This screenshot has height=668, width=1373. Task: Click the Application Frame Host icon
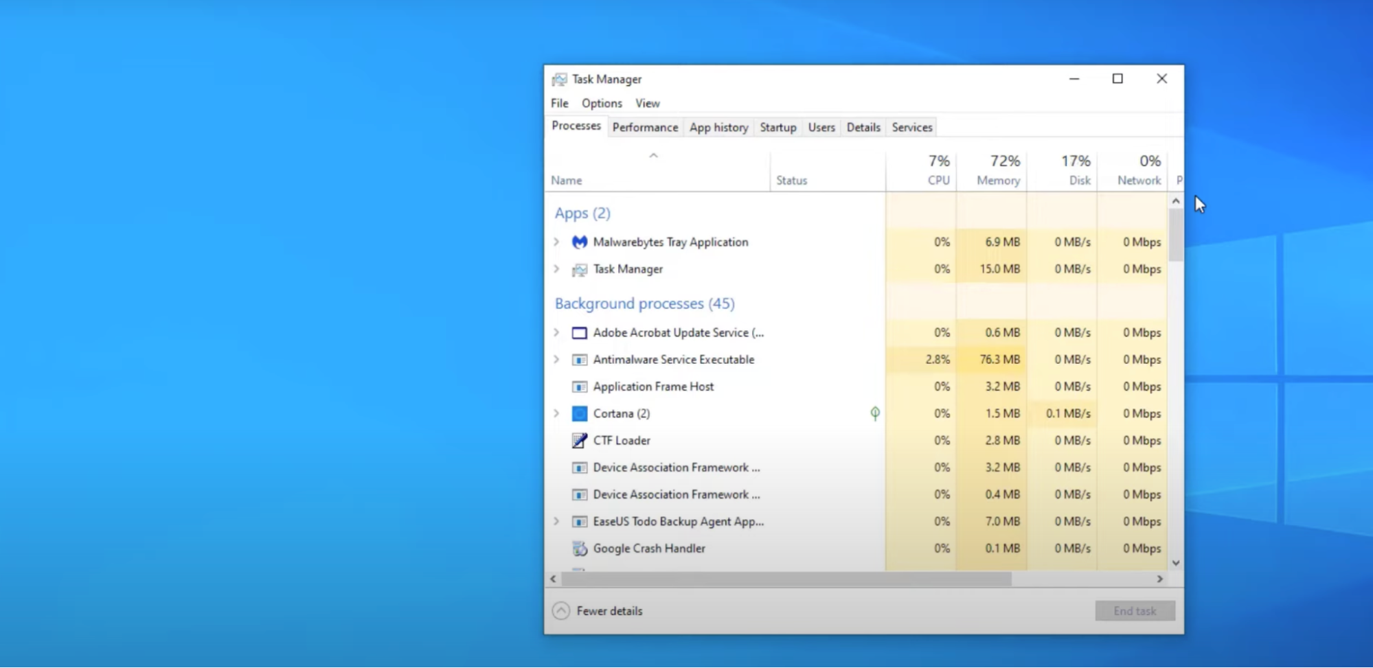click(580, 387)
